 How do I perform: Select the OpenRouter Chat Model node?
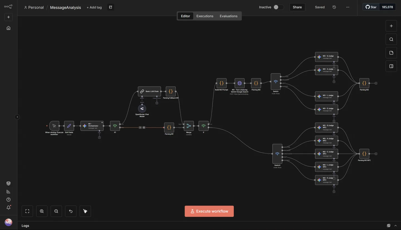tap(142, 109)
